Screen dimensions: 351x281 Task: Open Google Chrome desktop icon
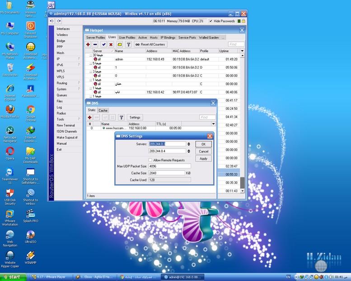(x=31, y=113)
